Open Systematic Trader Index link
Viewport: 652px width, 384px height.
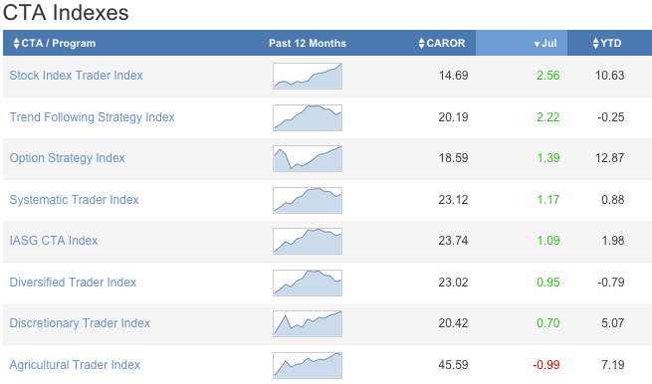pos(74,200)
